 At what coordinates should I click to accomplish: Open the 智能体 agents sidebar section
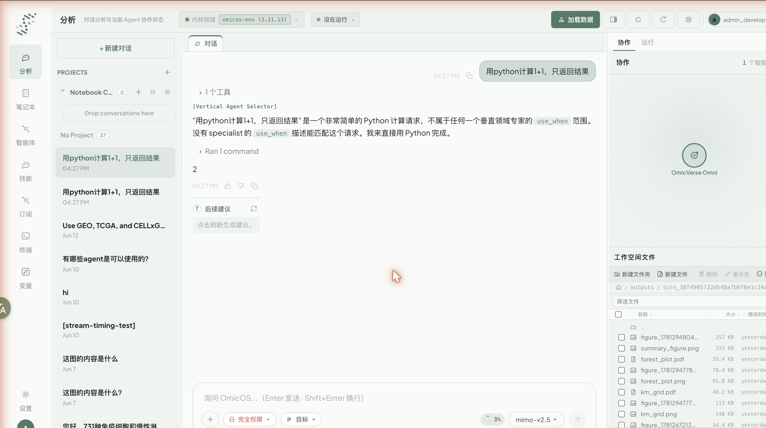[26, 135]
